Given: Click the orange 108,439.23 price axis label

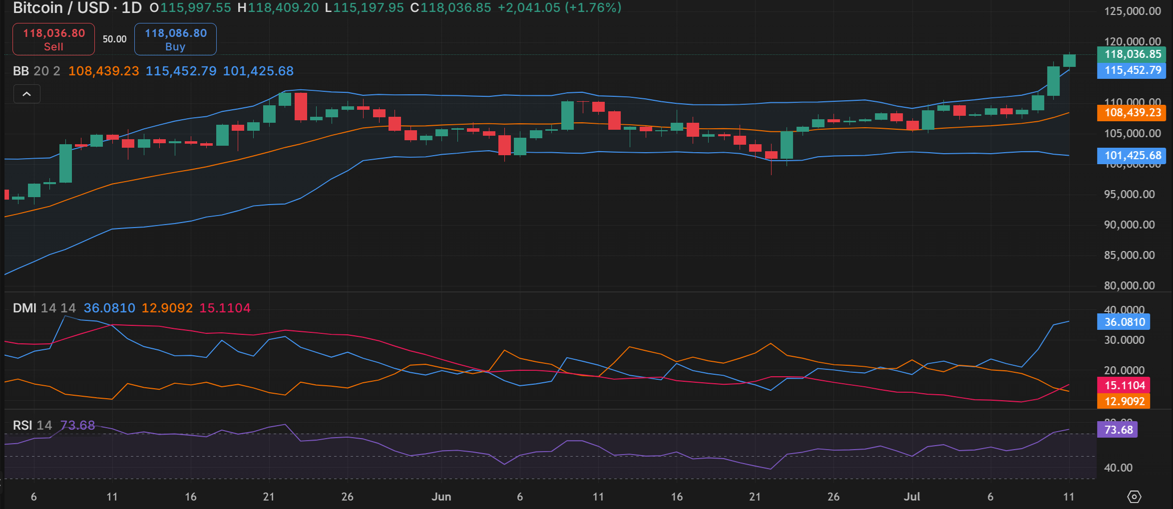Looking at the screenshot, I should pos(1132,113).
